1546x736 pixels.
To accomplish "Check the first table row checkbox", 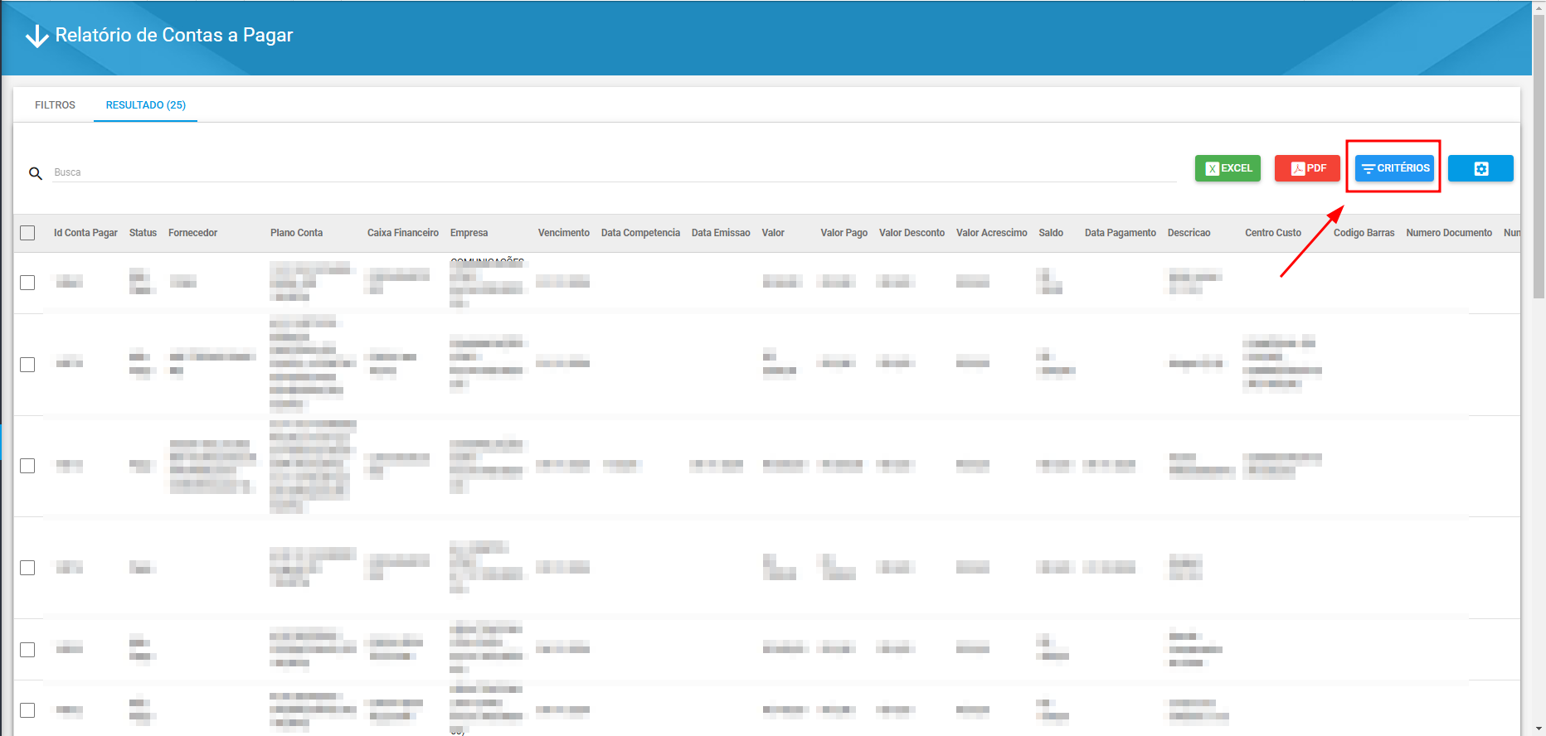I will pos(27,283).
